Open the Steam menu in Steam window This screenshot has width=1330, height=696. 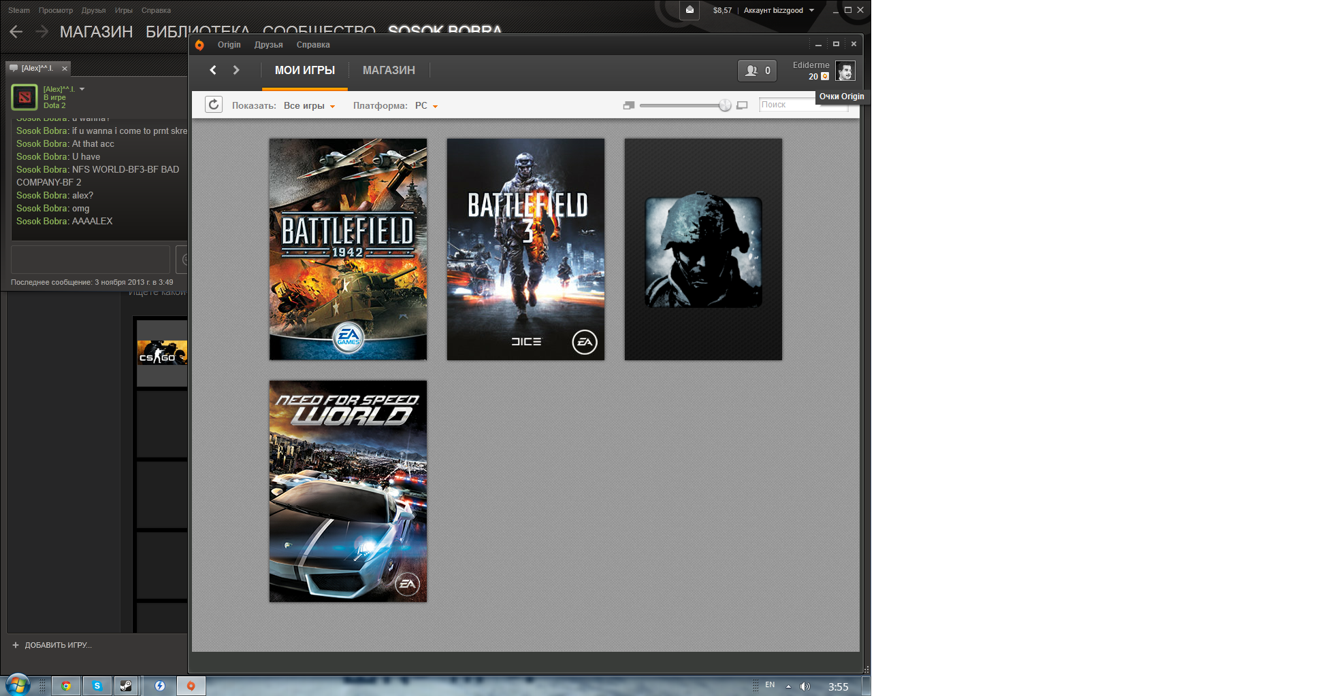pyautogui.click(x=19, y=10)
